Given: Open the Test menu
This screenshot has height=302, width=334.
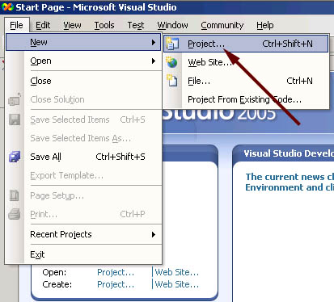Looking at the screenshot, I should tap(136, 25).
